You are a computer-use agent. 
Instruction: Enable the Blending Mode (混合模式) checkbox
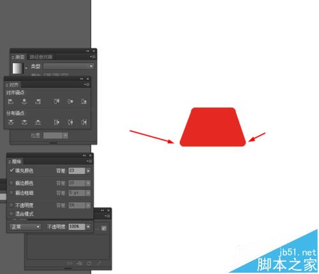11,213
